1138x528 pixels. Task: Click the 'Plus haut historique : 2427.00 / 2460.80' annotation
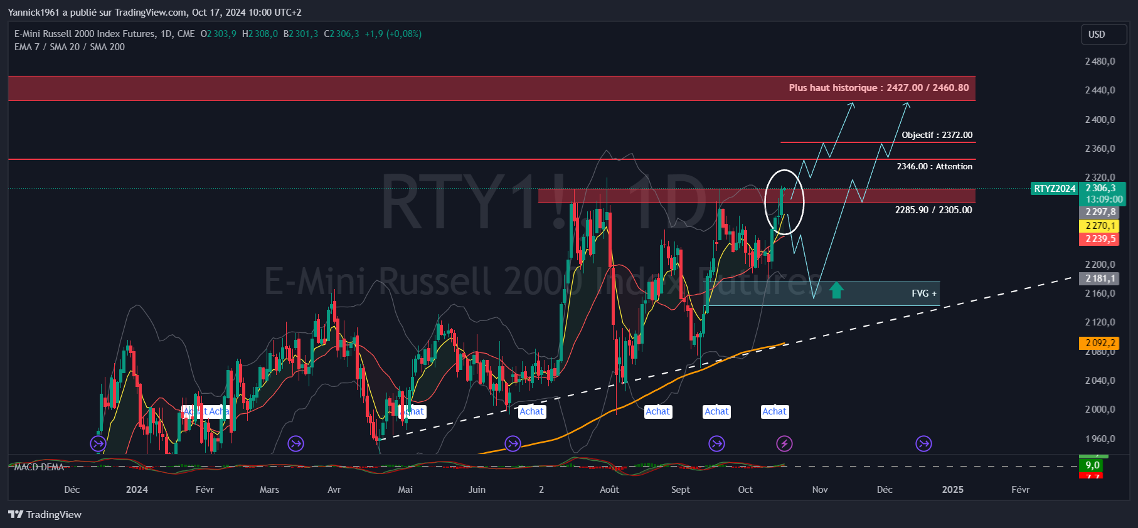pos(878,88)
